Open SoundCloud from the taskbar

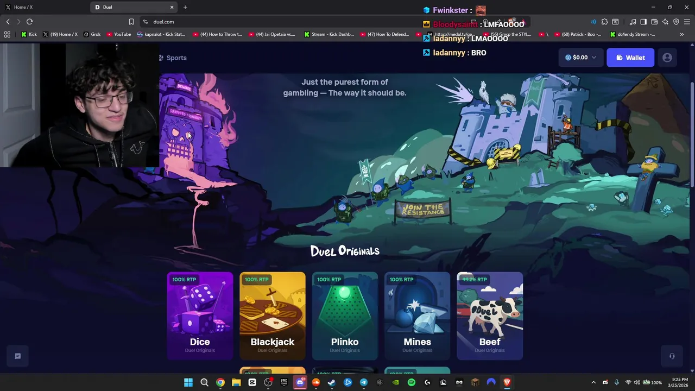click(316, 382)
